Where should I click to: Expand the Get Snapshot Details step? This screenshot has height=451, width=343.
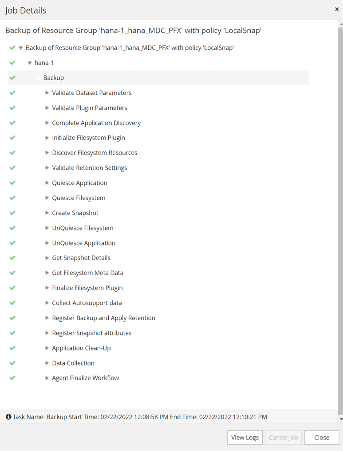47,258
